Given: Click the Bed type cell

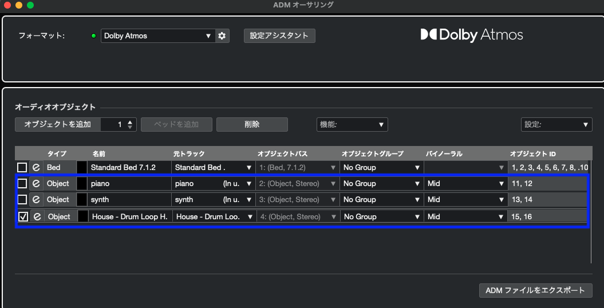Looking at the screenshot, I should pos(60,168).
